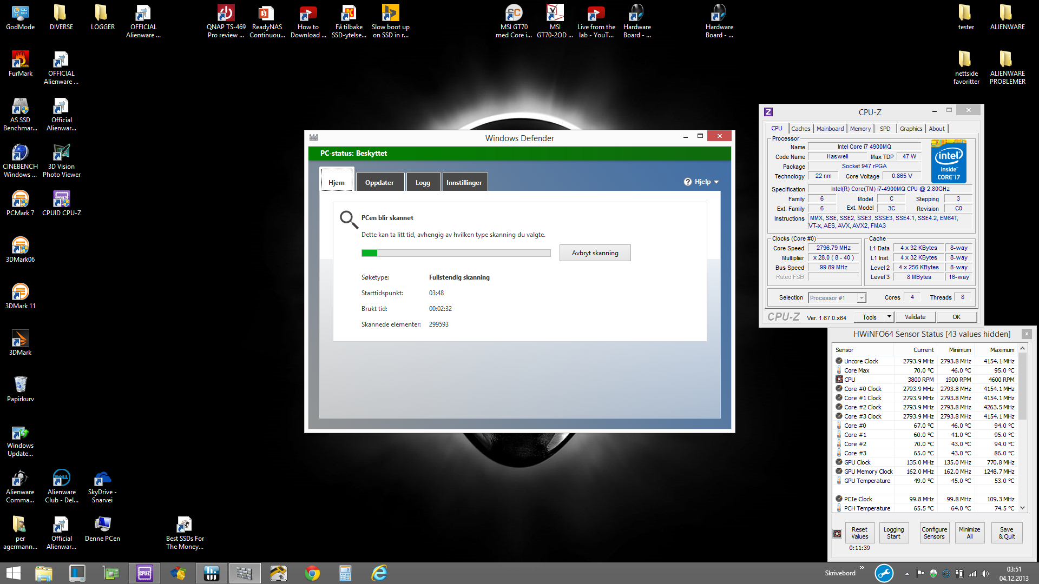Open the 3DMark desktop shortcut
Viewport: 1039px width, 584px height.
click(x=21, y=343)
